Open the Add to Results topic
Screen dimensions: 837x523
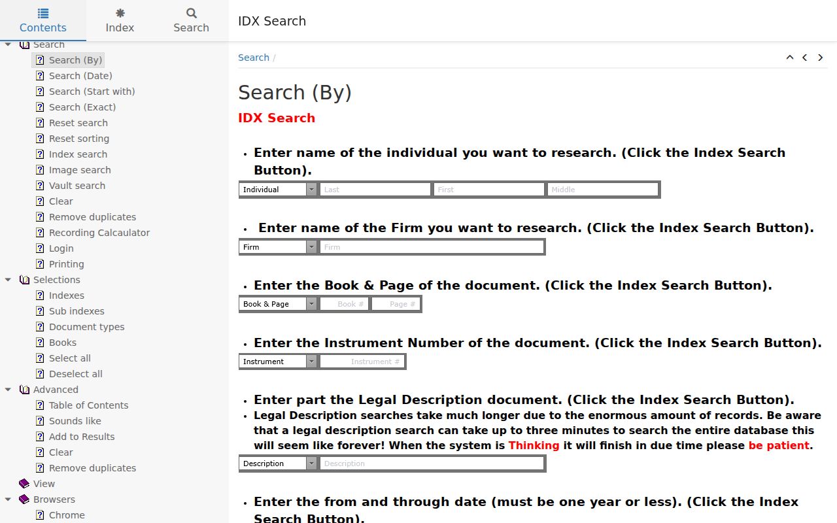82,437
